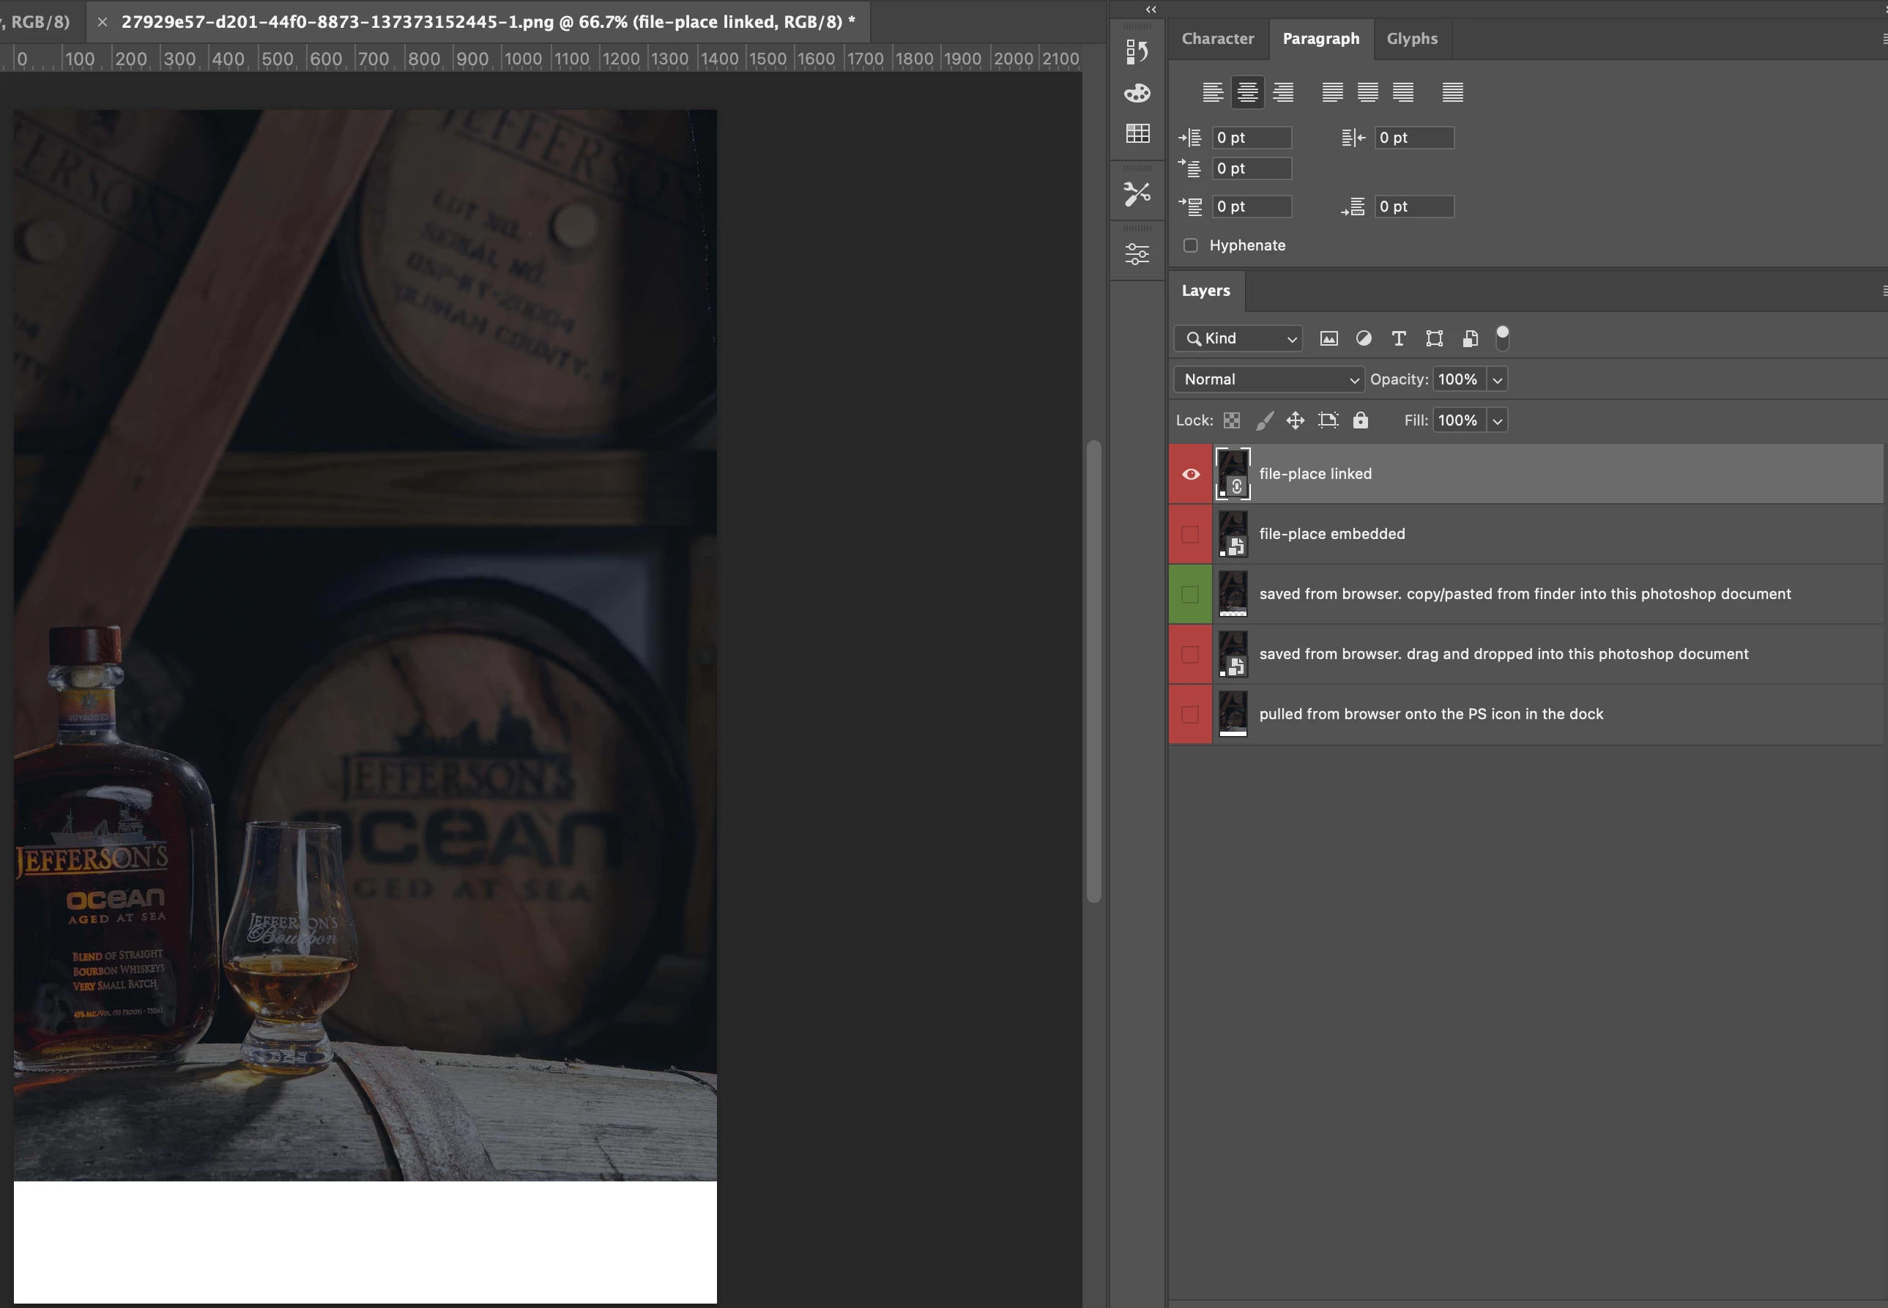Click the filter for pixel layers icon
Screen dimensions: 1888x1308
click(1328, 338)
